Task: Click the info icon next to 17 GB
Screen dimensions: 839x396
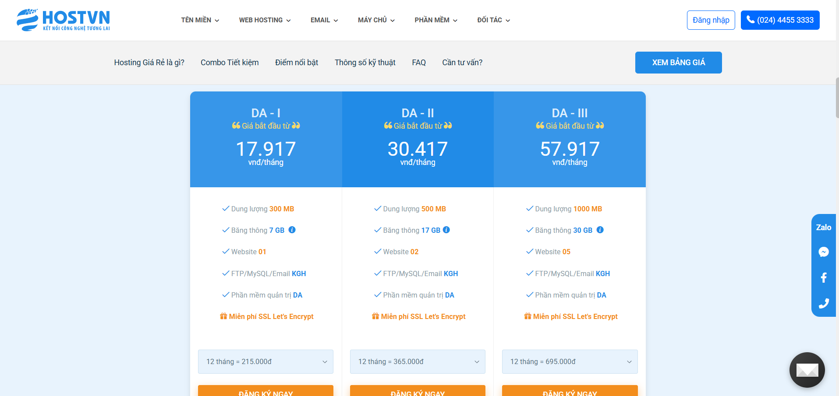Action: coord(446,230)
